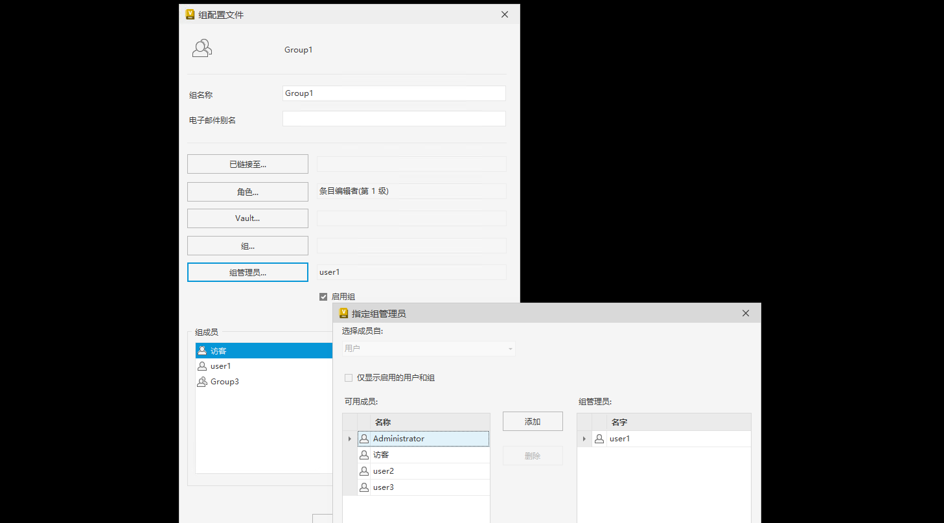Screen dimensions: 944x523
Task: Open the 角色... roles button
Action: click(x=248, y=192)
